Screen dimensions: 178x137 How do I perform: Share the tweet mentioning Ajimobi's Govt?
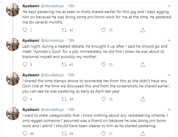coord(143,64)
